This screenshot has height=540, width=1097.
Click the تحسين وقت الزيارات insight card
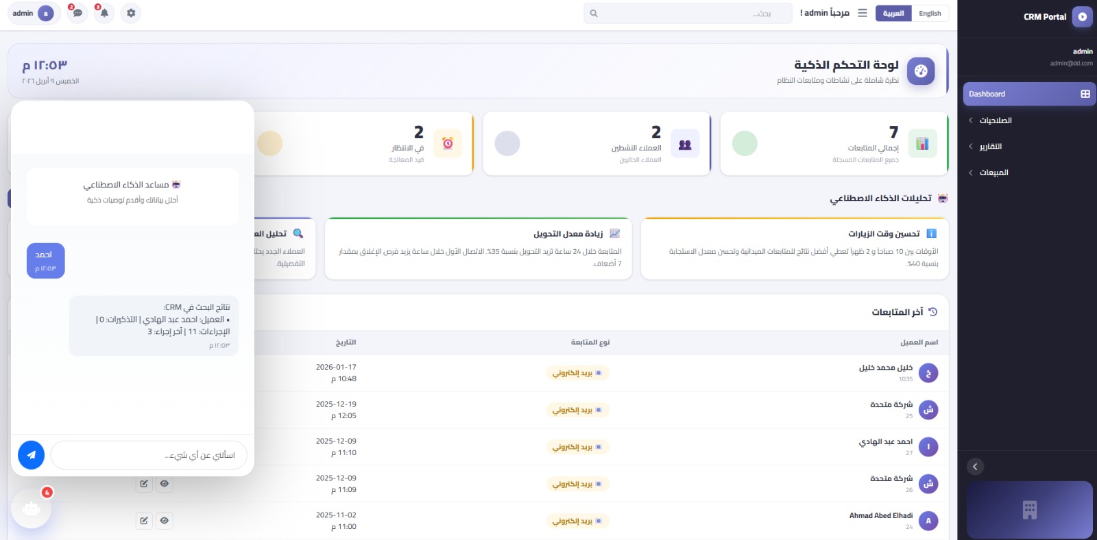coord(795,248)
